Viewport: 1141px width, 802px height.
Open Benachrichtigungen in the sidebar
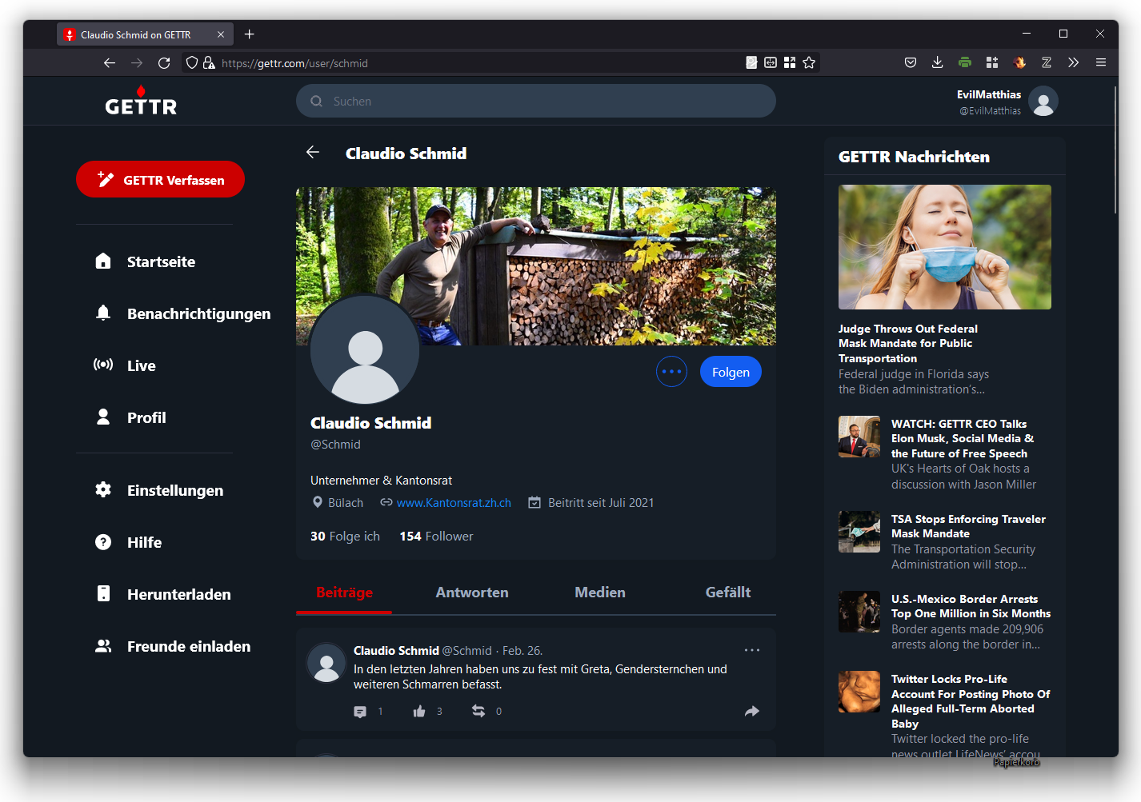[183, 313]
